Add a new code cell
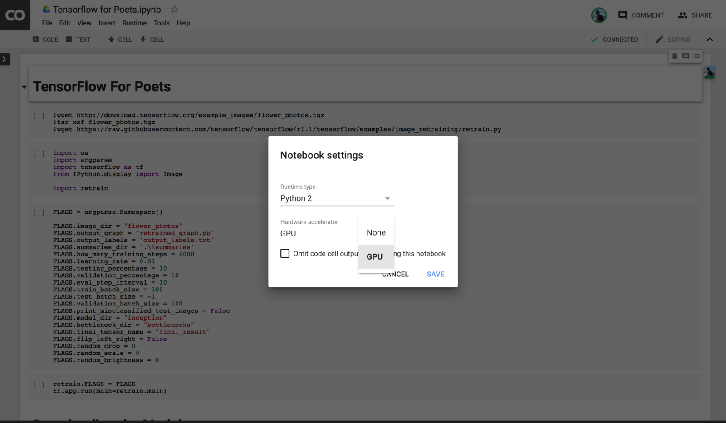 [x=45, y=39]
